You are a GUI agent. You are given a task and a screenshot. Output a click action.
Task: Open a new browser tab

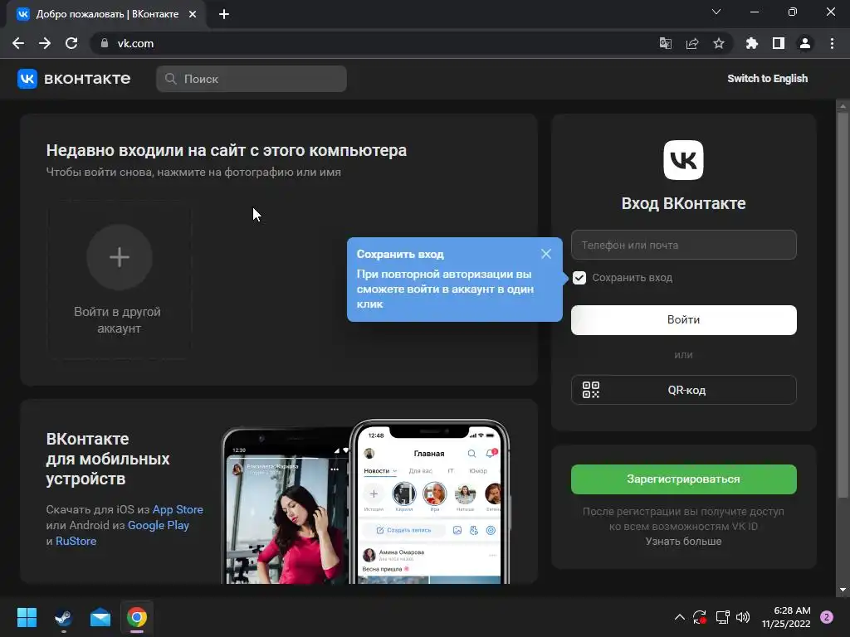pyautogui.click(x=224, y=14)
